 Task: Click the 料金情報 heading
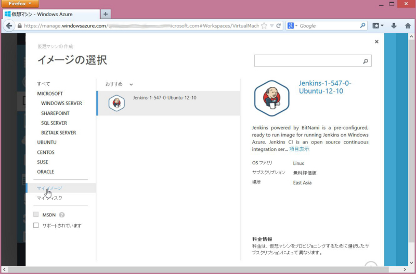tap(262, 239)
